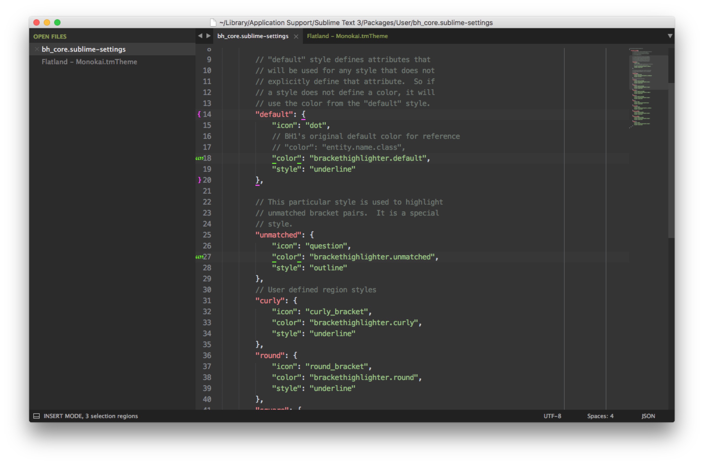Go to the previous tab with the left arrow
The height and width of the screenshot is (464, 704).
point(200,36)
